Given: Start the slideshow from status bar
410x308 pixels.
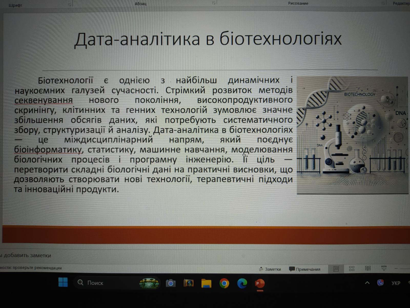Looking at the screenshot, I should [x=384, y=268].
